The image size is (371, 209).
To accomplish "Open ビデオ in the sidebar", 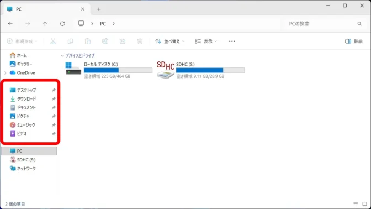I will 18,134.
